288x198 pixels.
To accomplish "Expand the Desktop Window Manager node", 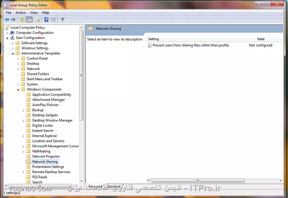I will [x=23, y=121].
